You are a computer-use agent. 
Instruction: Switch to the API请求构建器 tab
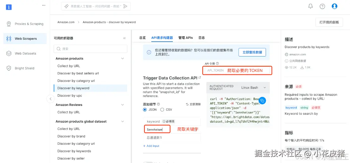[162, 38]
